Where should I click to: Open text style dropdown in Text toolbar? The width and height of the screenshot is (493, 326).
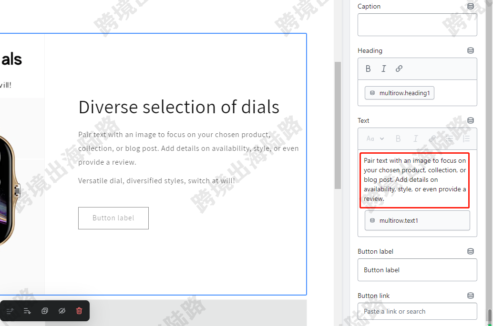pos(375,138)
